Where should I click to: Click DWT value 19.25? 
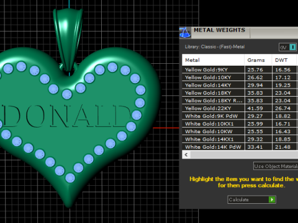[282, 85]
